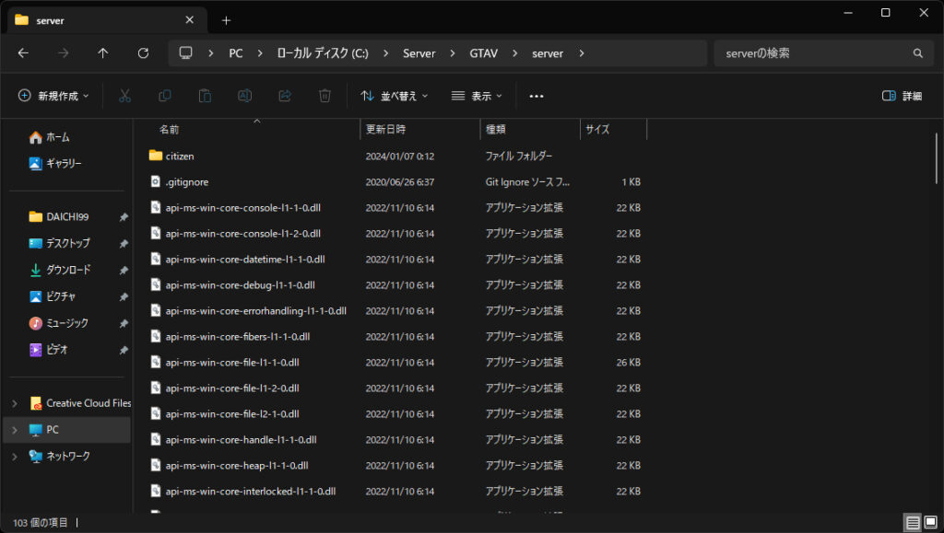Image resolution: width=944 pixels, height=533 pixels.
Task: Click the monitor icon in address bar
Action: coord(186,52)
